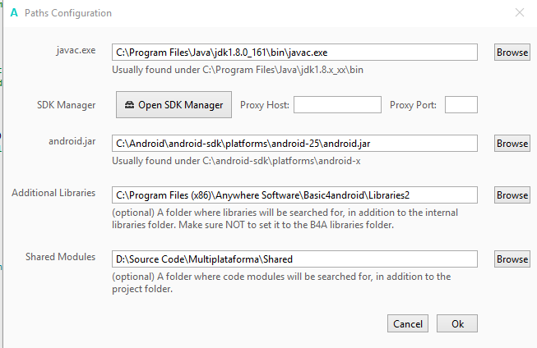537x348 pixels.
Task: Confirm settings with the Ok button
Action: pos(457,324)
